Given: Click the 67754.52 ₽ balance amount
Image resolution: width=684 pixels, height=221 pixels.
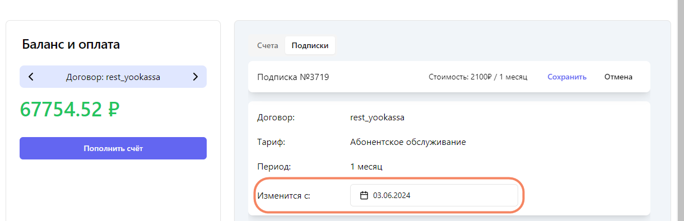Looking at the screenshot, I should click(69, 109).
